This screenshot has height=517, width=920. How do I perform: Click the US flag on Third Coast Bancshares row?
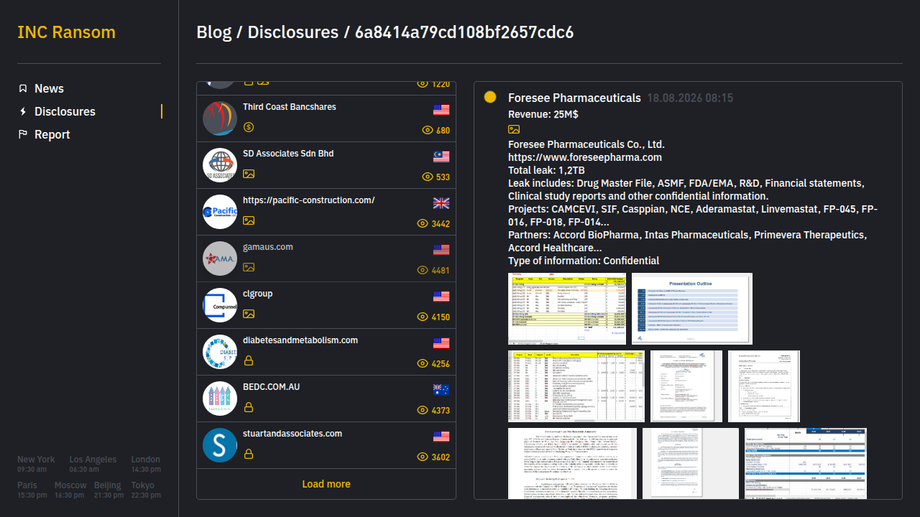(x=441, y=110)
